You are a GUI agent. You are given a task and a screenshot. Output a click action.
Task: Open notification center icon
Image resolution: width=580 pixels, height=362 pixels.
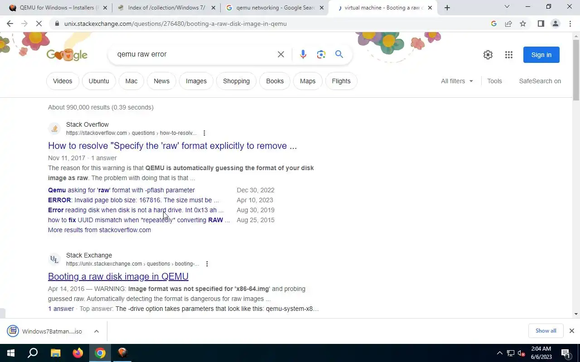tap(565, 353)
